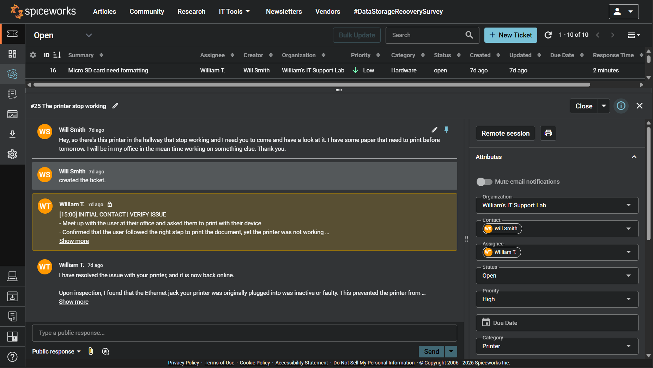Start a Remote session
The height and width of the screenshot is (368, 653).
tap(505, 133)
